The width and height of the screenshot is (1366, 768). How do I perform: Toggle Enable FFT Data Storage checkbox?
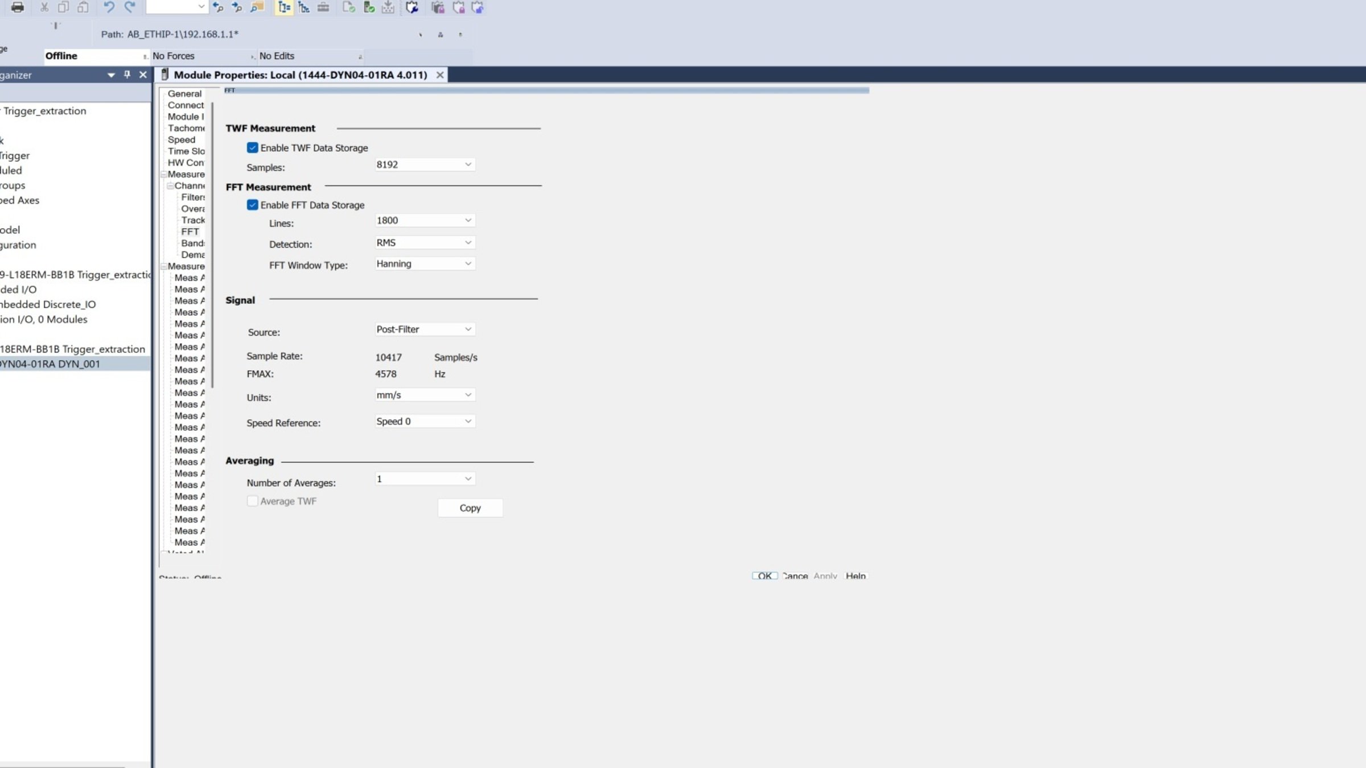pyautogui.click(x=252, y=205)
